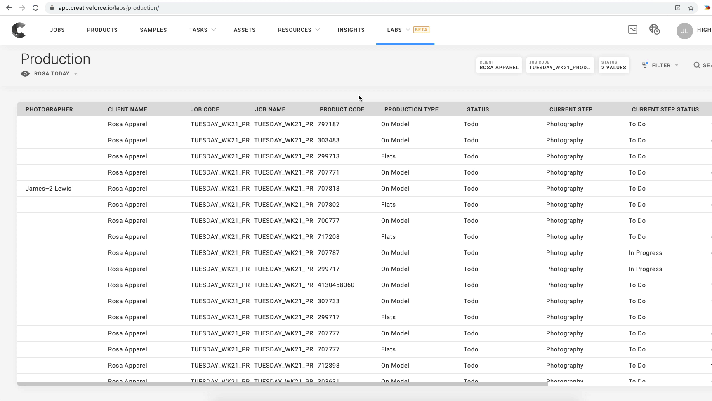Select product code 307733
The image size is (712, 401).
point(329,301)
